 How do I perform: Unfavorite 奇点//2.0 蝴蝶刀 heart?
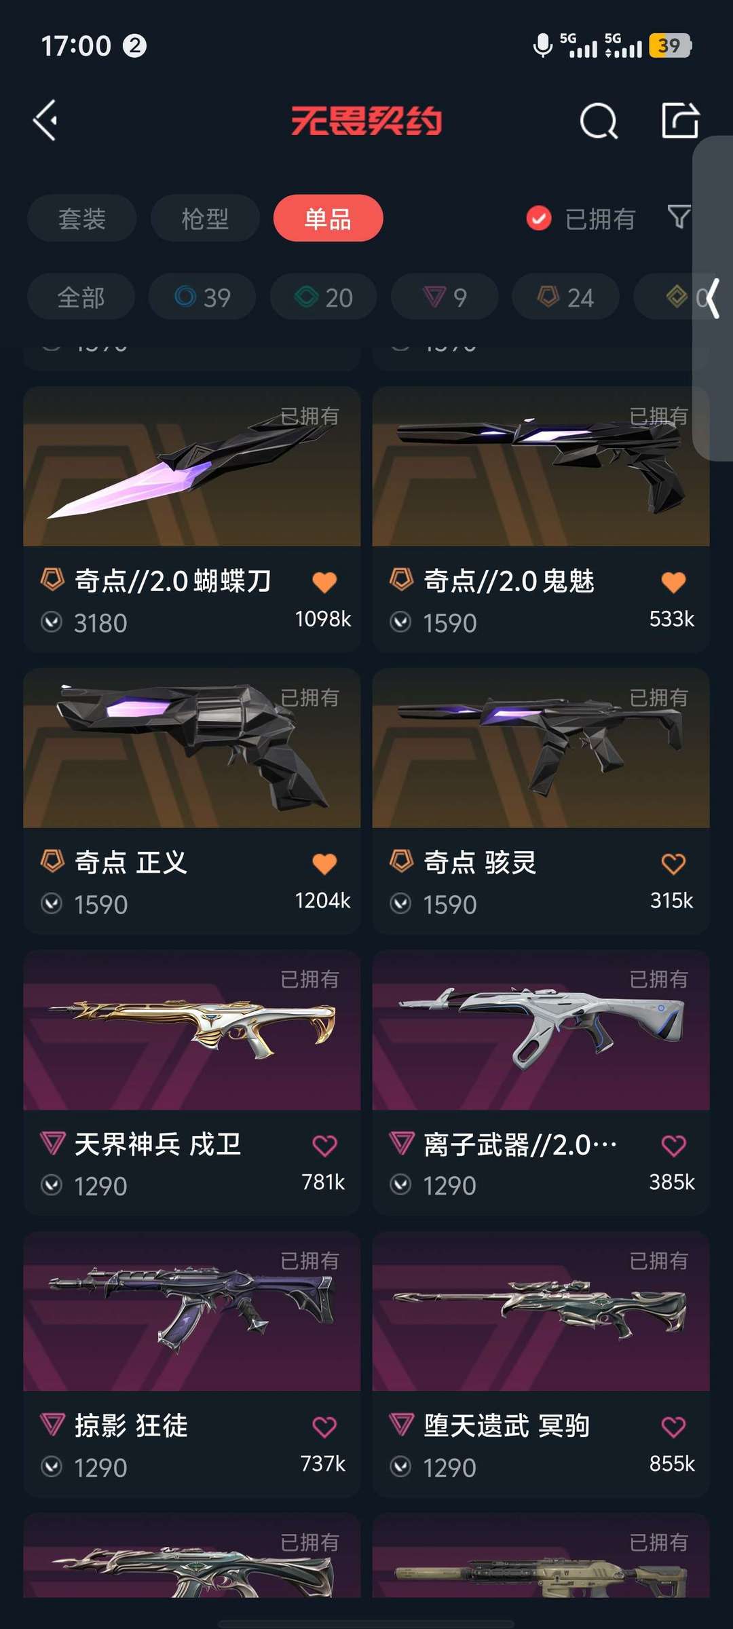pos(324,582)
